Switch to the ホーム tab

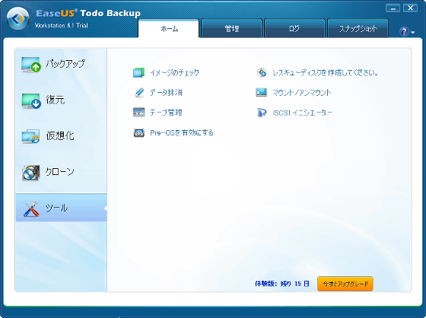point(169,28)
